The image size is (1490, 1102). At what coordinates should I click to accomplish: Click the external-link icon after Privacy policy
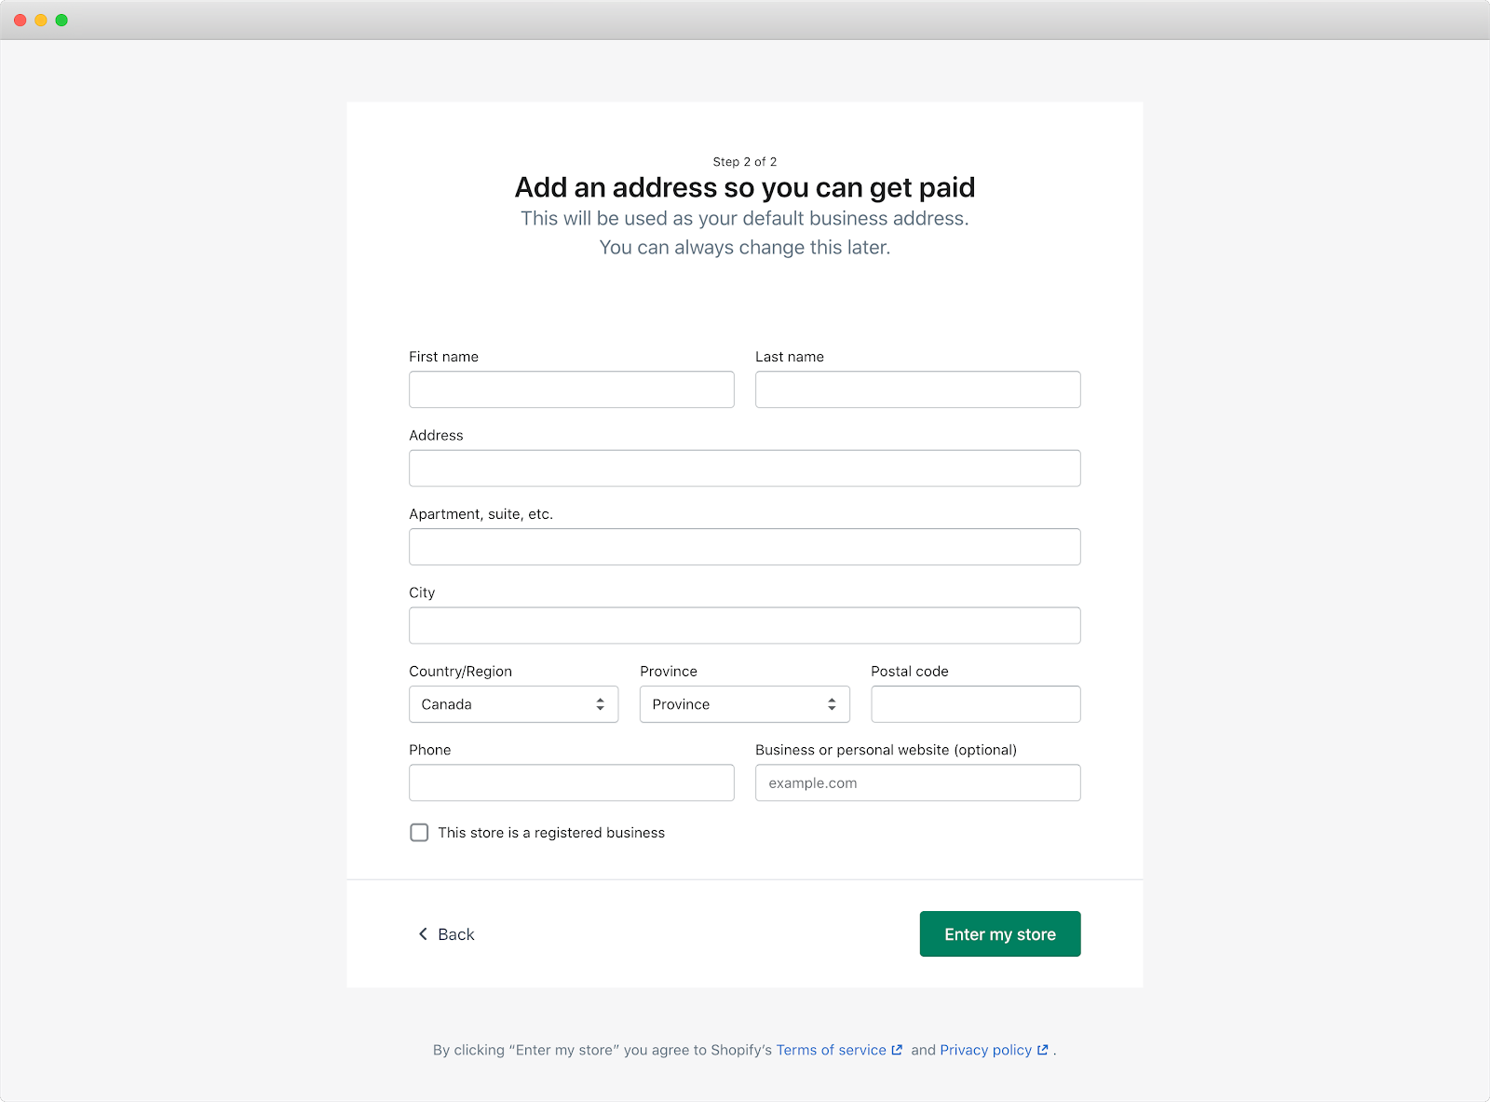click(x=1043, y=1050)
